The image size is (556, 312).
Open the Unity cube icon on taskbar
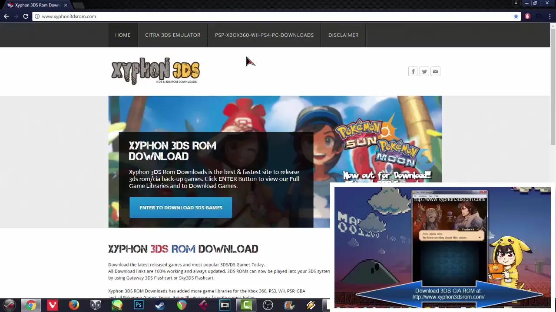(x=96, y=305)
